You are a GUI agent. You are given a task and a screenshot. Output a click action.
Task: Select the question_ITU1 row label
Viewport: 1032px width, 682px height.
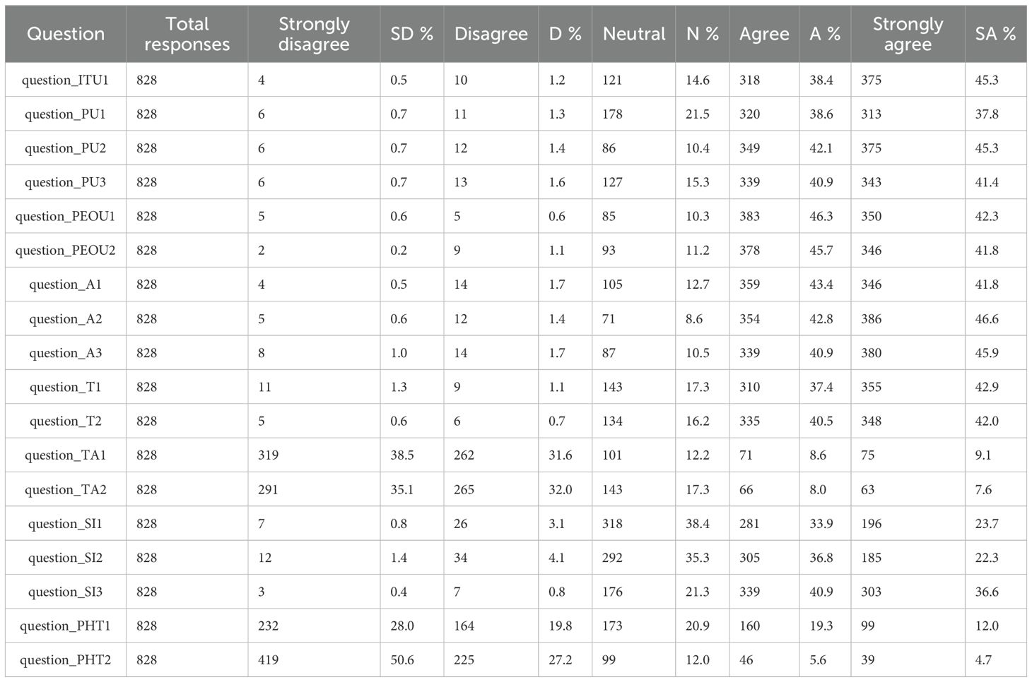coord(66,80)
